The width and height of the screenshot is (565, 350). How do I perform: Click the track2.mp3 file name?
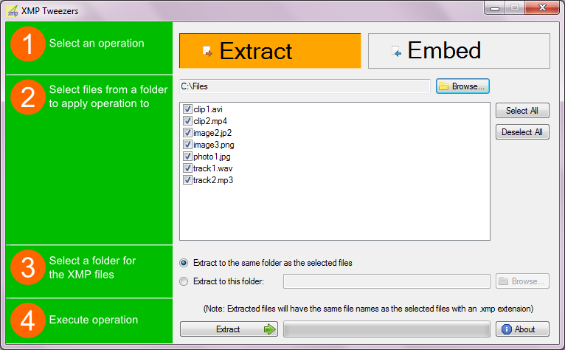click(213, 180)
